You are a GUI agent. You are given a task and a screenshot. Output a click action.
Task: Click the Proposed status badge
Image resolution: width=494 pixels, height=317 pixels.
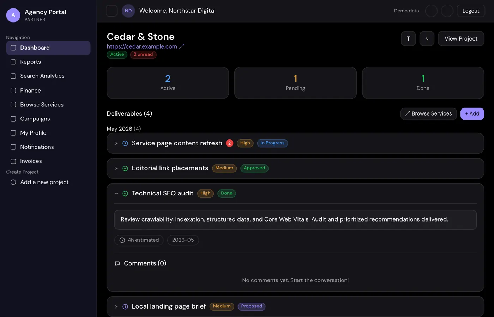[x=252, y=307]
